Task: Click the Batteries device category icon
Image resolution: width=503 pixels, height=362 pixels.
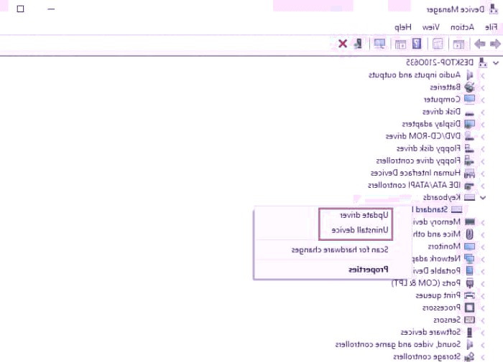Action: (x=470, y=87)
